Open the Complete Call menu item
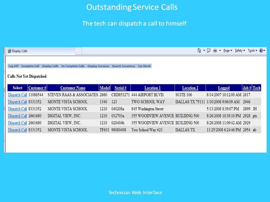The image size is (270, 202). point(30,66)
